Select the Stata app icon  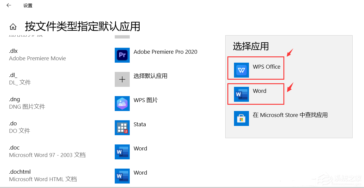tap(122, 128)
